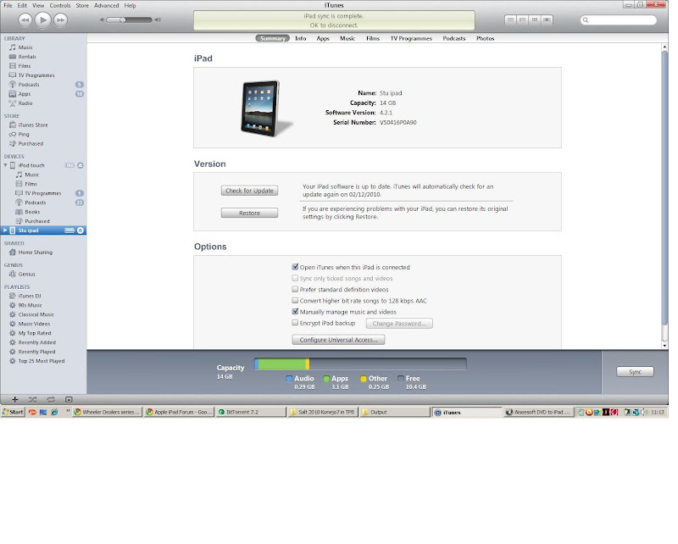Click the Sync button
678x544 pixels.
click(635, 372)
